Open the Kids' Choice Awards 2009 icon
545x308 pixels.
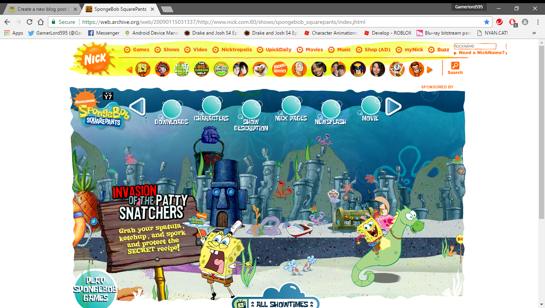tap(182, 69)
